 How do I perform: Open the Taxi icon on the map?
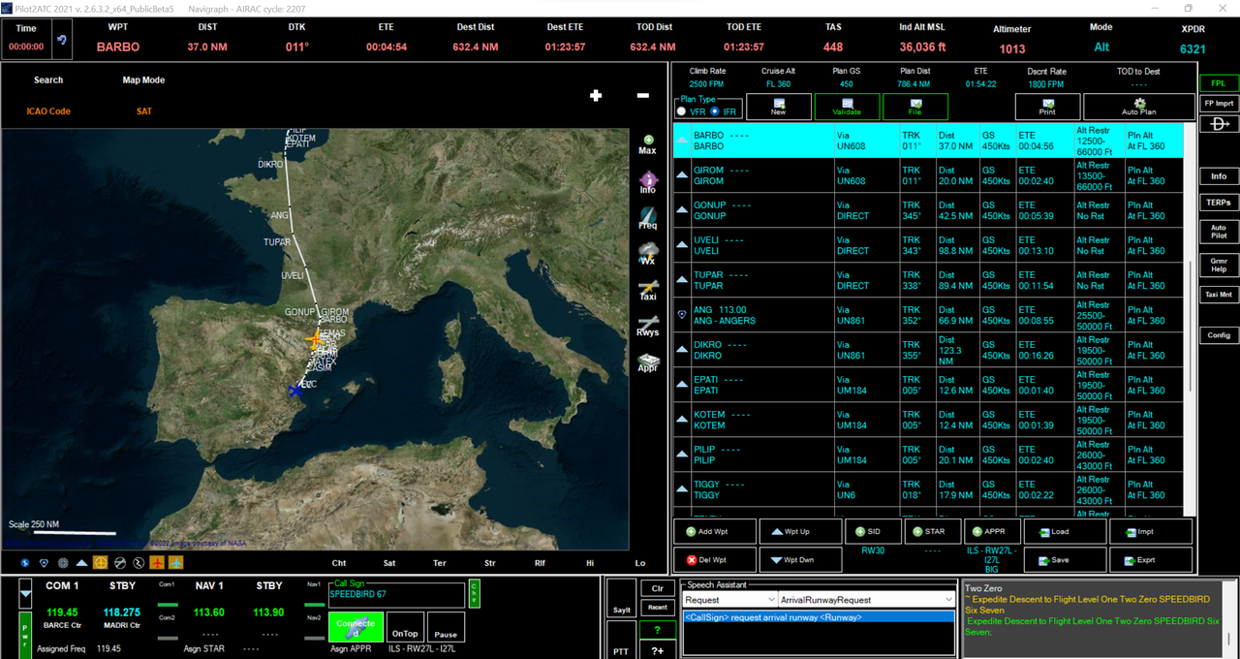pos(648,291)
